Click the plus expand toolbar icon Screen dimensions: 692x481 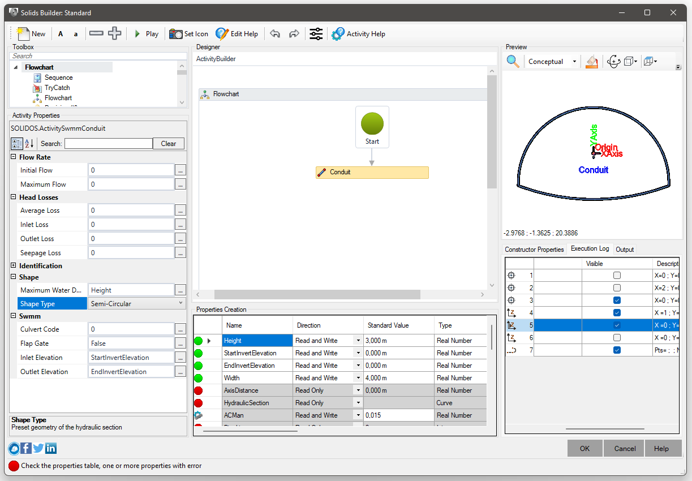tap(114, 34)
